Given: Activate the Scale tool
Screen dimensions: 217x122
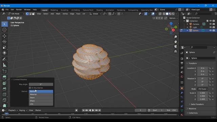Looking at the screenshot, I should click(x=4, y=47).
